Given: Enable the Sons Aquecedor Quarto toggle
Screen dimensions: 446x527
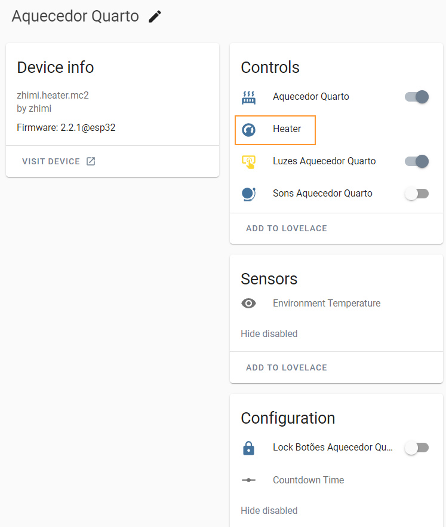Looking at the screenshot, I should pos(417,194).
